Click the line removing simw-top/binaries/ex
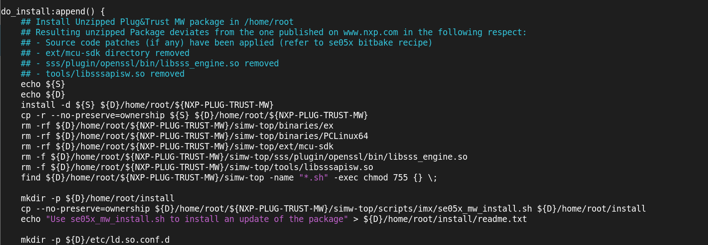The height and width of the screenshot is (245, 708). coord(177,125)
